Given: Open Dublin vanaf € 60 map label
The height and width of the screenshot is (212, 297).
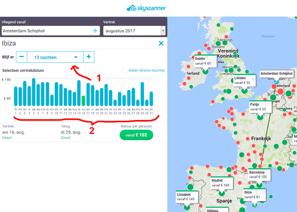Looking at the screenshot, I should [206, 61].
